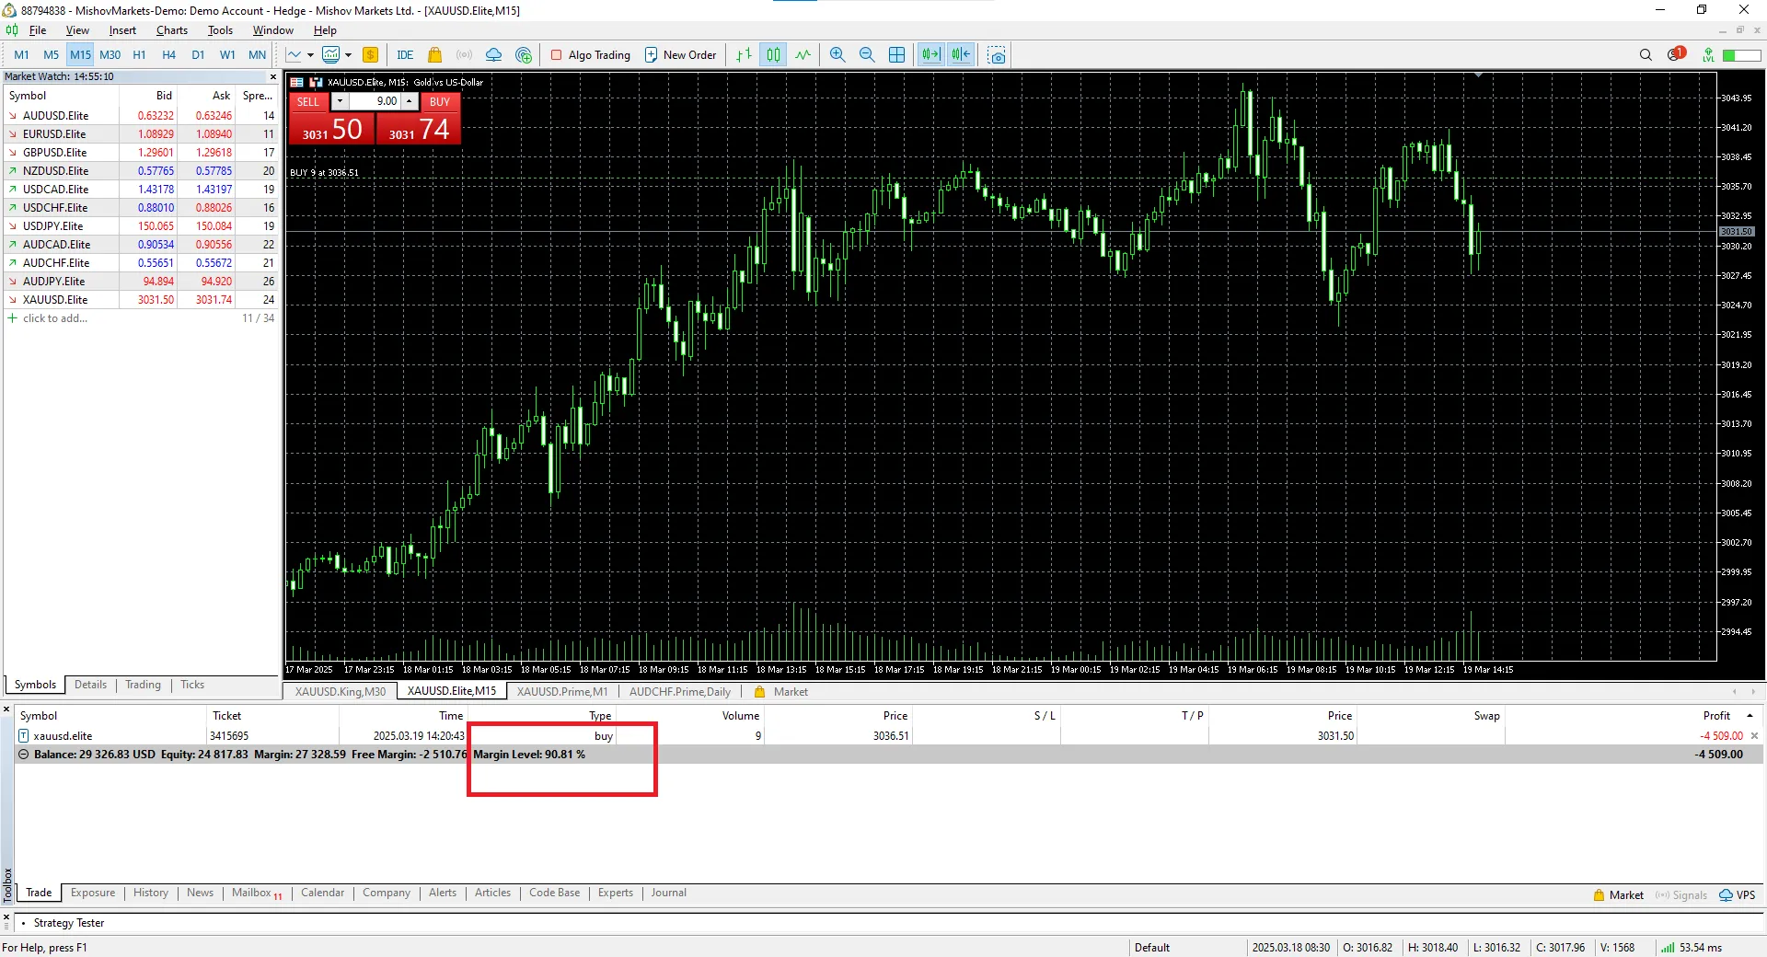Switch to line chart display
The image size is (1767, 957).
(x=803, y=55)
